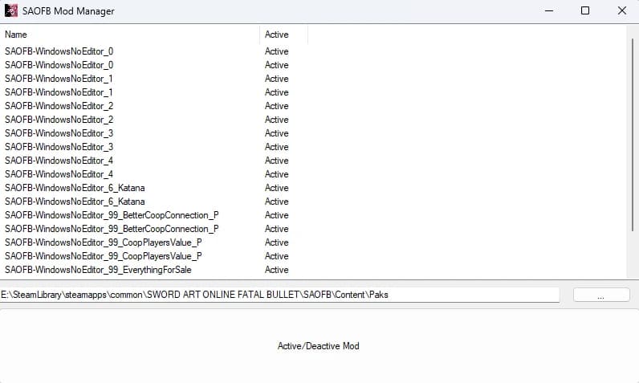Click Active status of the upper WindowsNoEditor_0 row
Screen dimensions: 639x383
point(277,51)
